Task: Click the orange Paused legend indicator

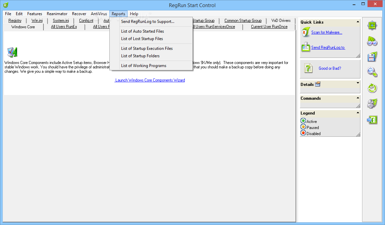Action: [303, 127]
